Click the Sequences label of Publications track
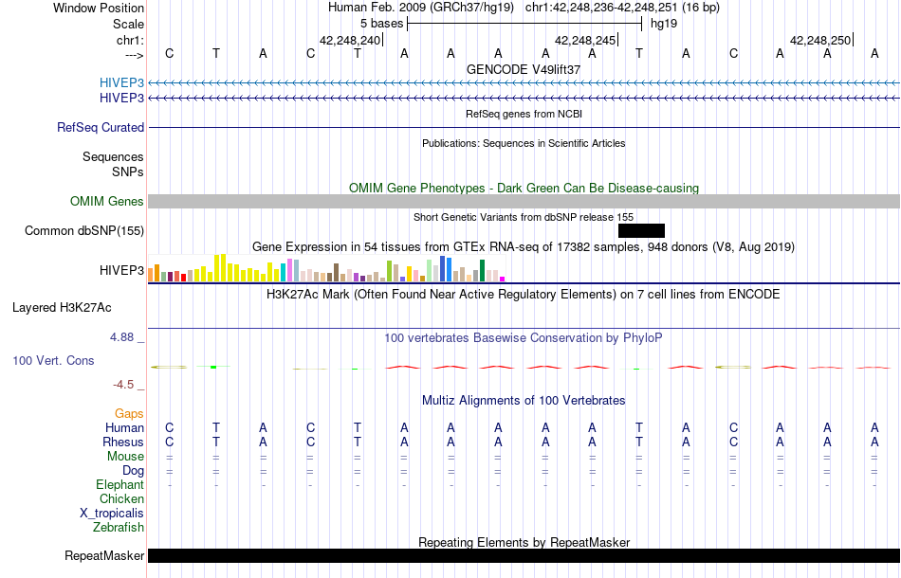Image resolution: width=901 pixels, height=578 pixels. (113, 156)
